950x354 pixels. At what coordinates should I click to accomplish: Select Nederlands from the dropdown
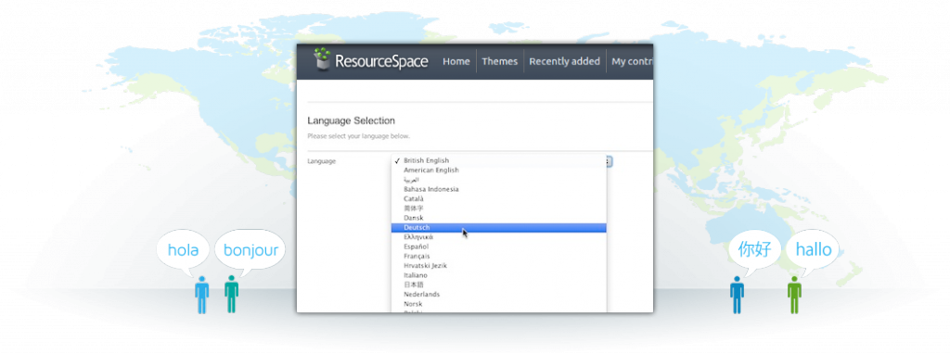[x=498, y=294]
